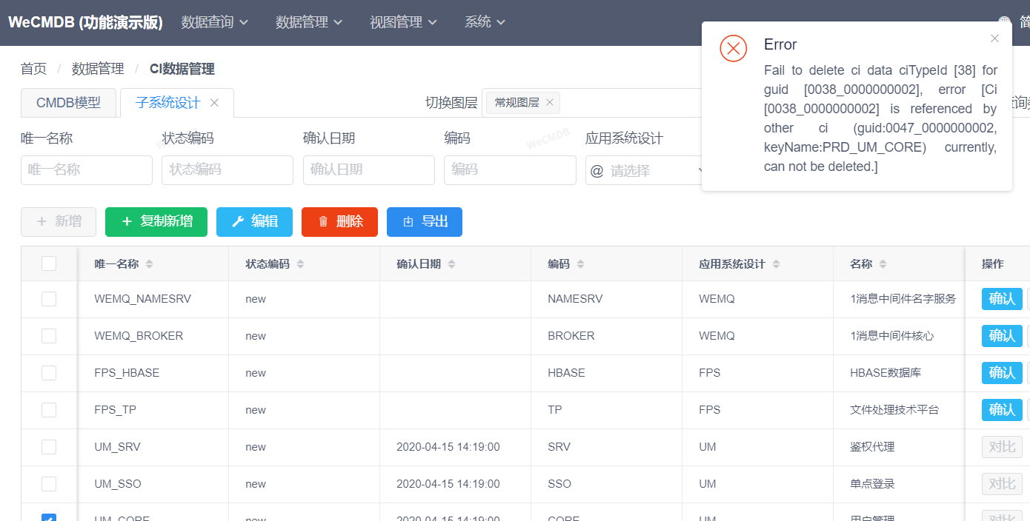The width and height of the screenshot is (1030, 521).
Task: Check the WEMQ_NAMESRV row checkbox
Action: click(x=49, y=299)
